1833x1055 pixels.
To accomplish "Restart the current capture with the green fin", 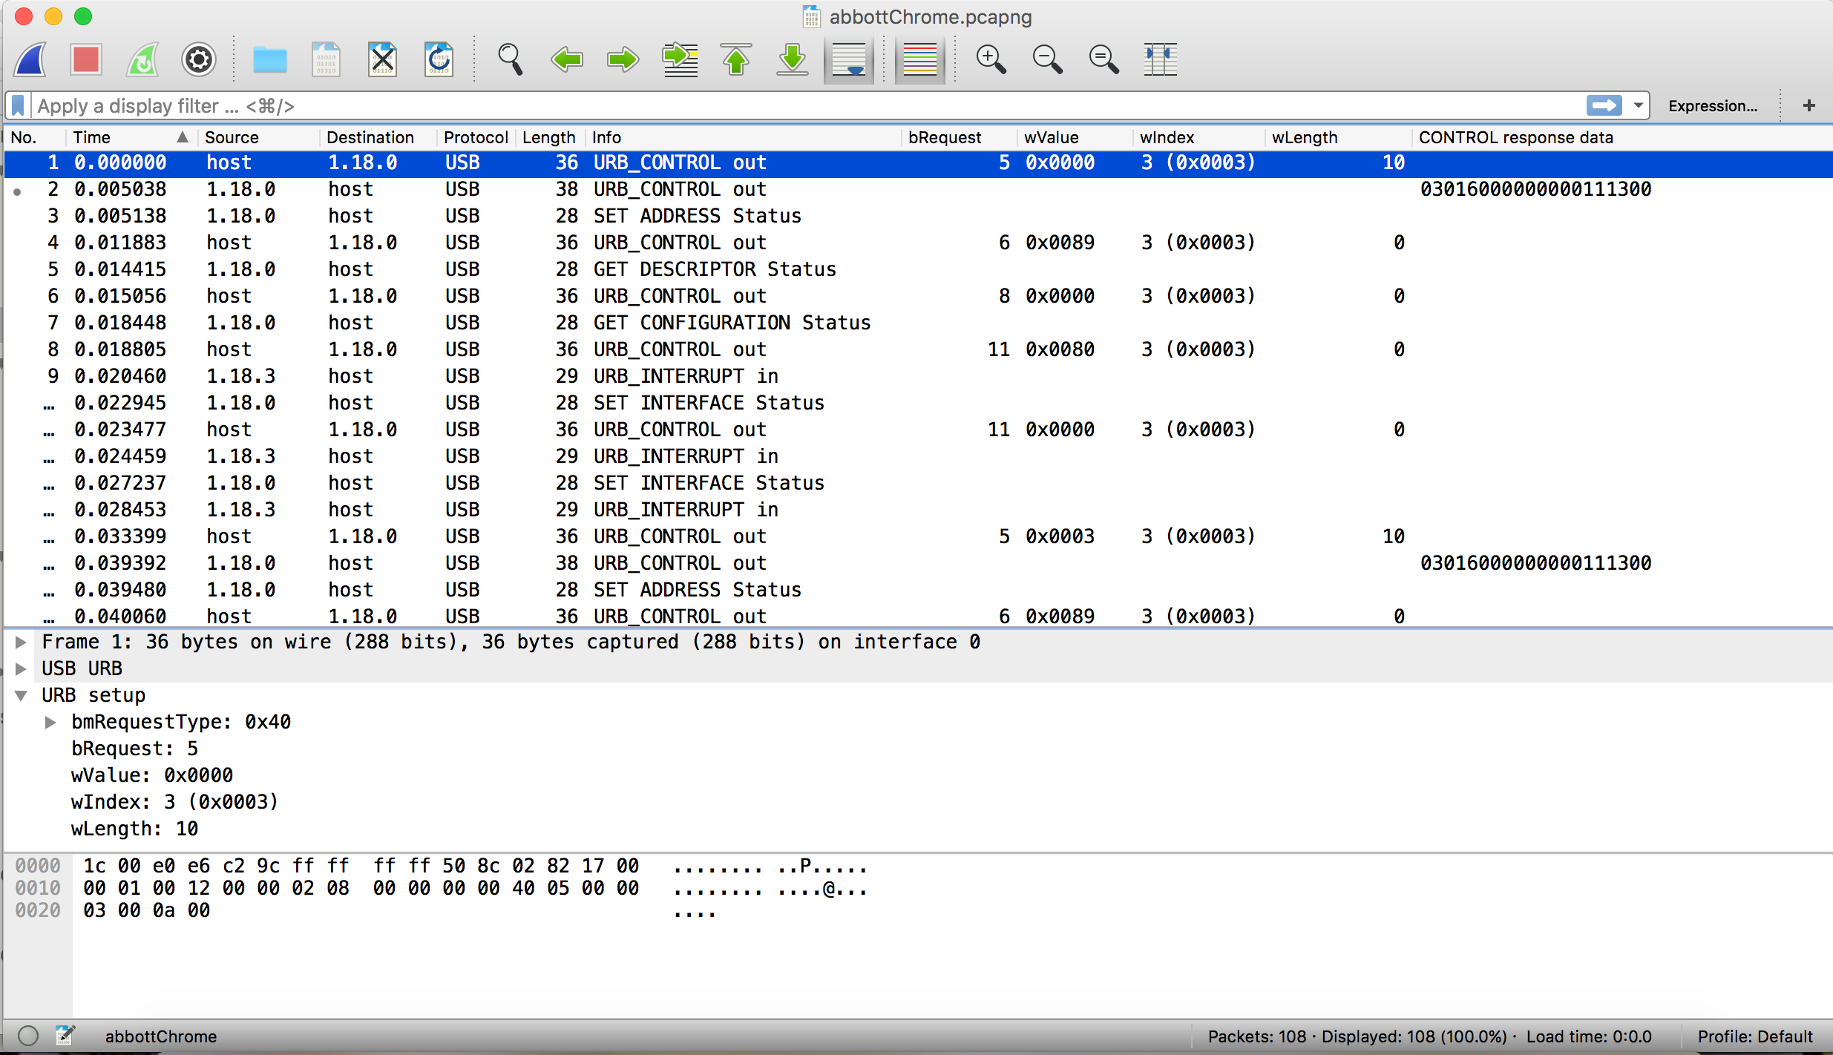I will [142, 60].
